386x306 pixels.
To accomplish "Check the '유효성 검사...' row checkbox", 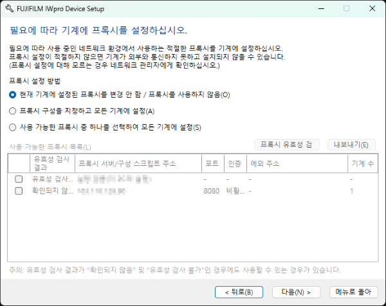I will coord(19,179).
